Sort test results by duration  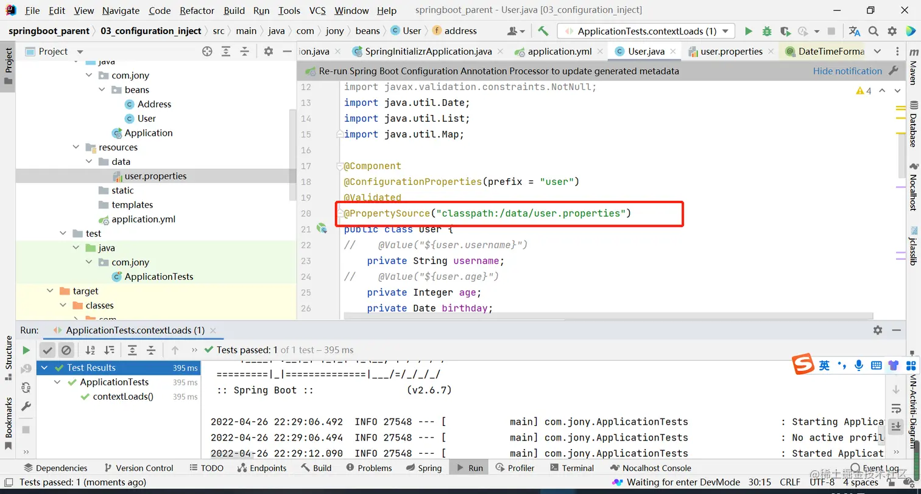[109, 350]
